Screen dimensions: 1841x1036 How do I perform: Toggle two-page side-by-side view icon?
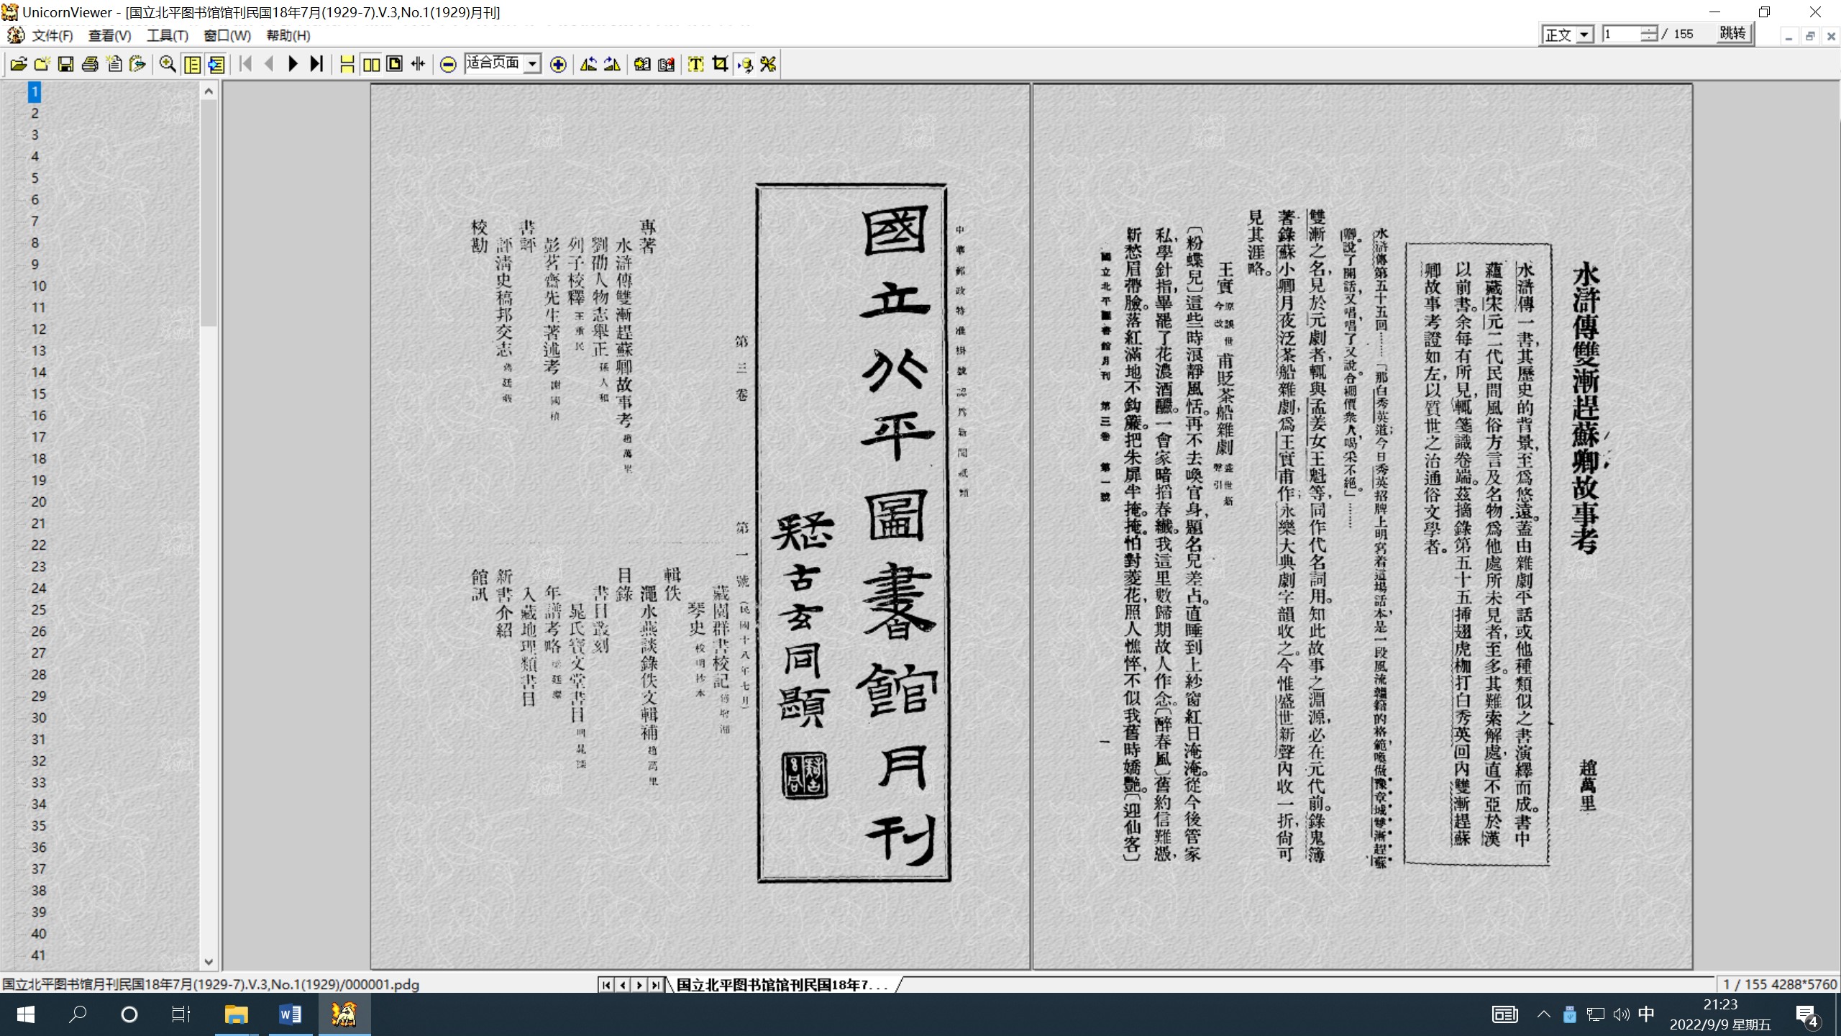[371, 64]
